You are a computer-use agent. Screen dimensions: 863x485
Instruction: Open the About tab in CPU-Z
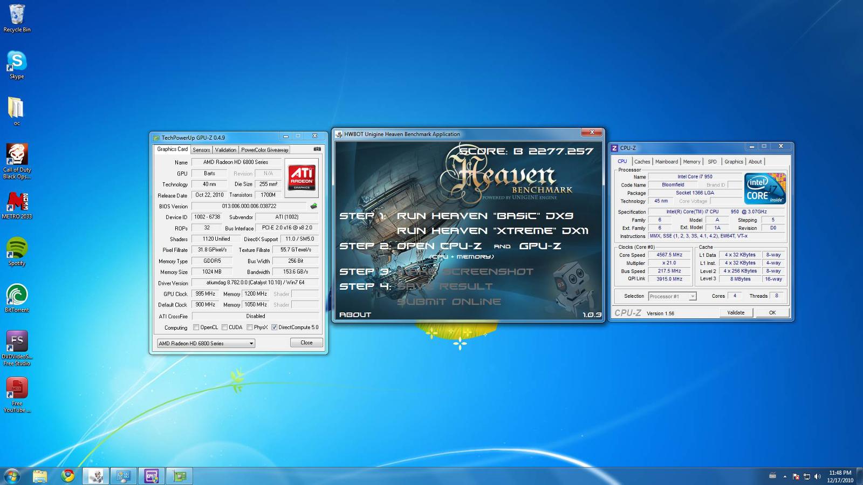pos(755,162)
